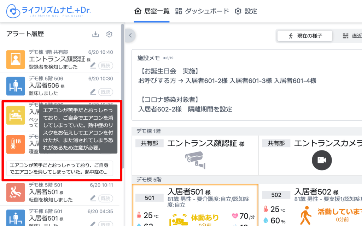Mark エントランス顔認証 alert as 既読
This screenshot has width=362, height=226.
pyautogui.click(x=105, y=65)
